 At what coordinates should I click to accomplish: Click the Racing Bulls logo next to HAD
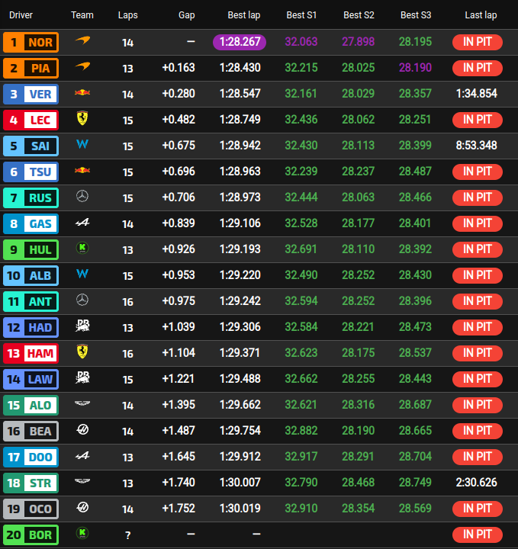tap(82, 326)
